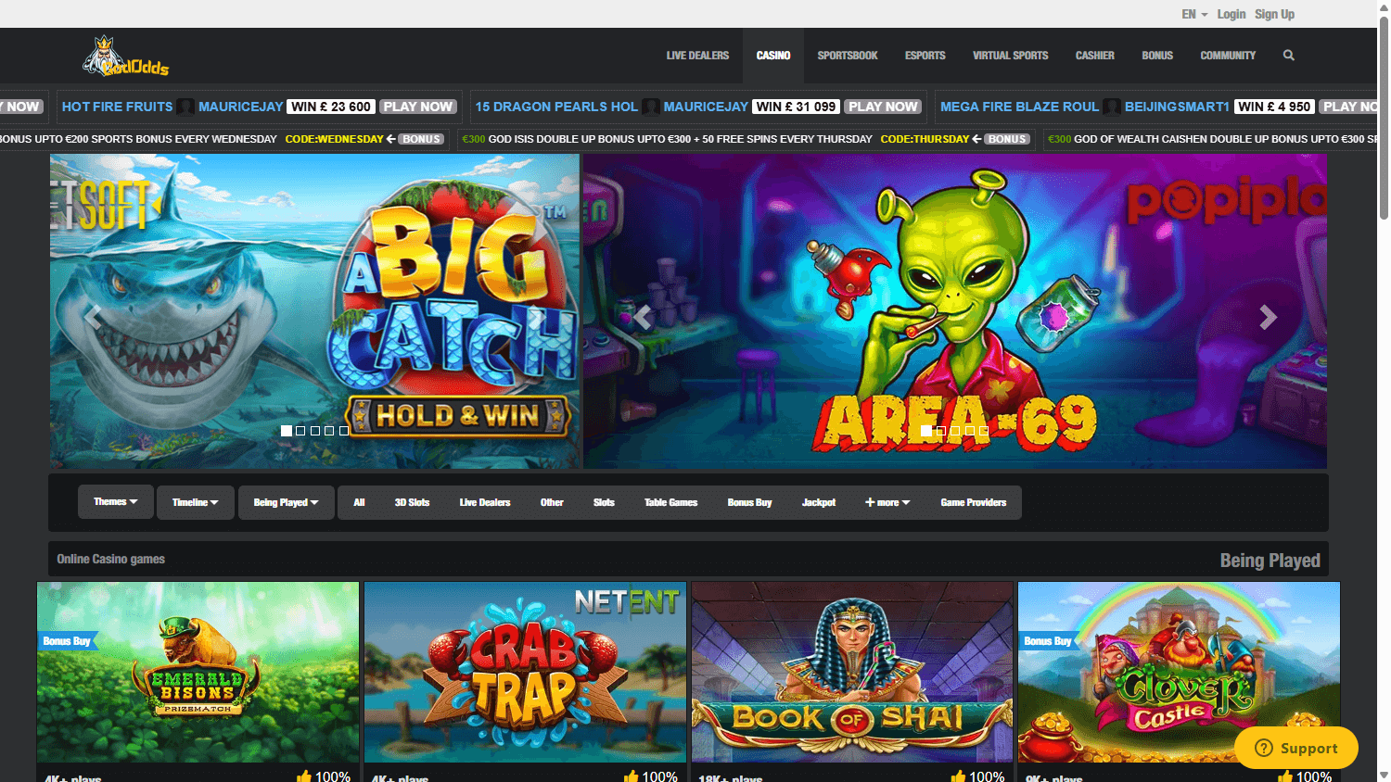Open Support via the question mark icon

[1263, 748]
